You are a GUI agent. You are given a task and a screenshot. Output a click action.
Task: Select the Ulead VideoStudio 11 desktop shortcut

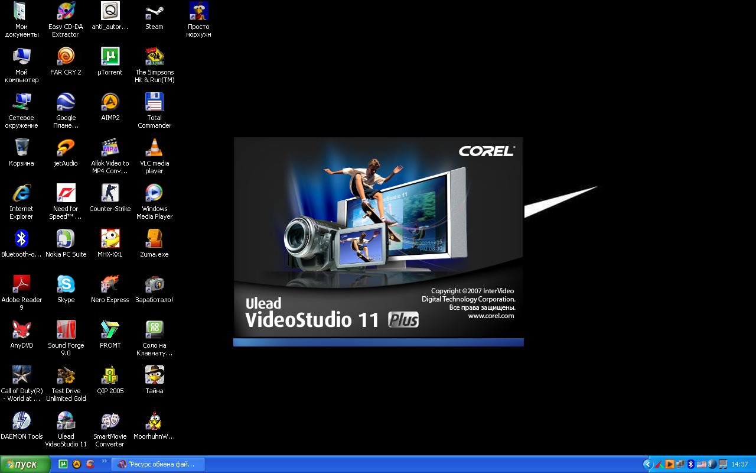[x=66, y=421]
